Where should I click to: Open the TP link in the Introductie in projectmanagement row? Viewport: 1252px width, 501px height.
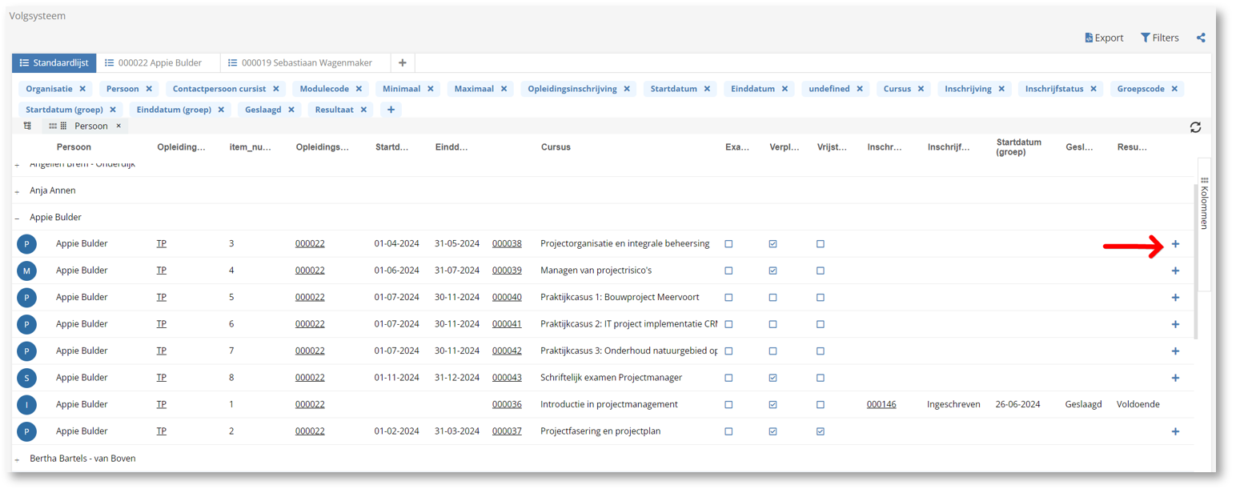[161, 404]
